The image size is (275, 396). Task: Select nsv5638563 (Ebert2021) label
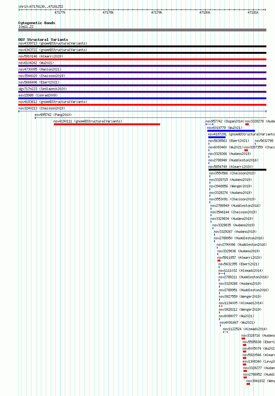tap(229, 141)
